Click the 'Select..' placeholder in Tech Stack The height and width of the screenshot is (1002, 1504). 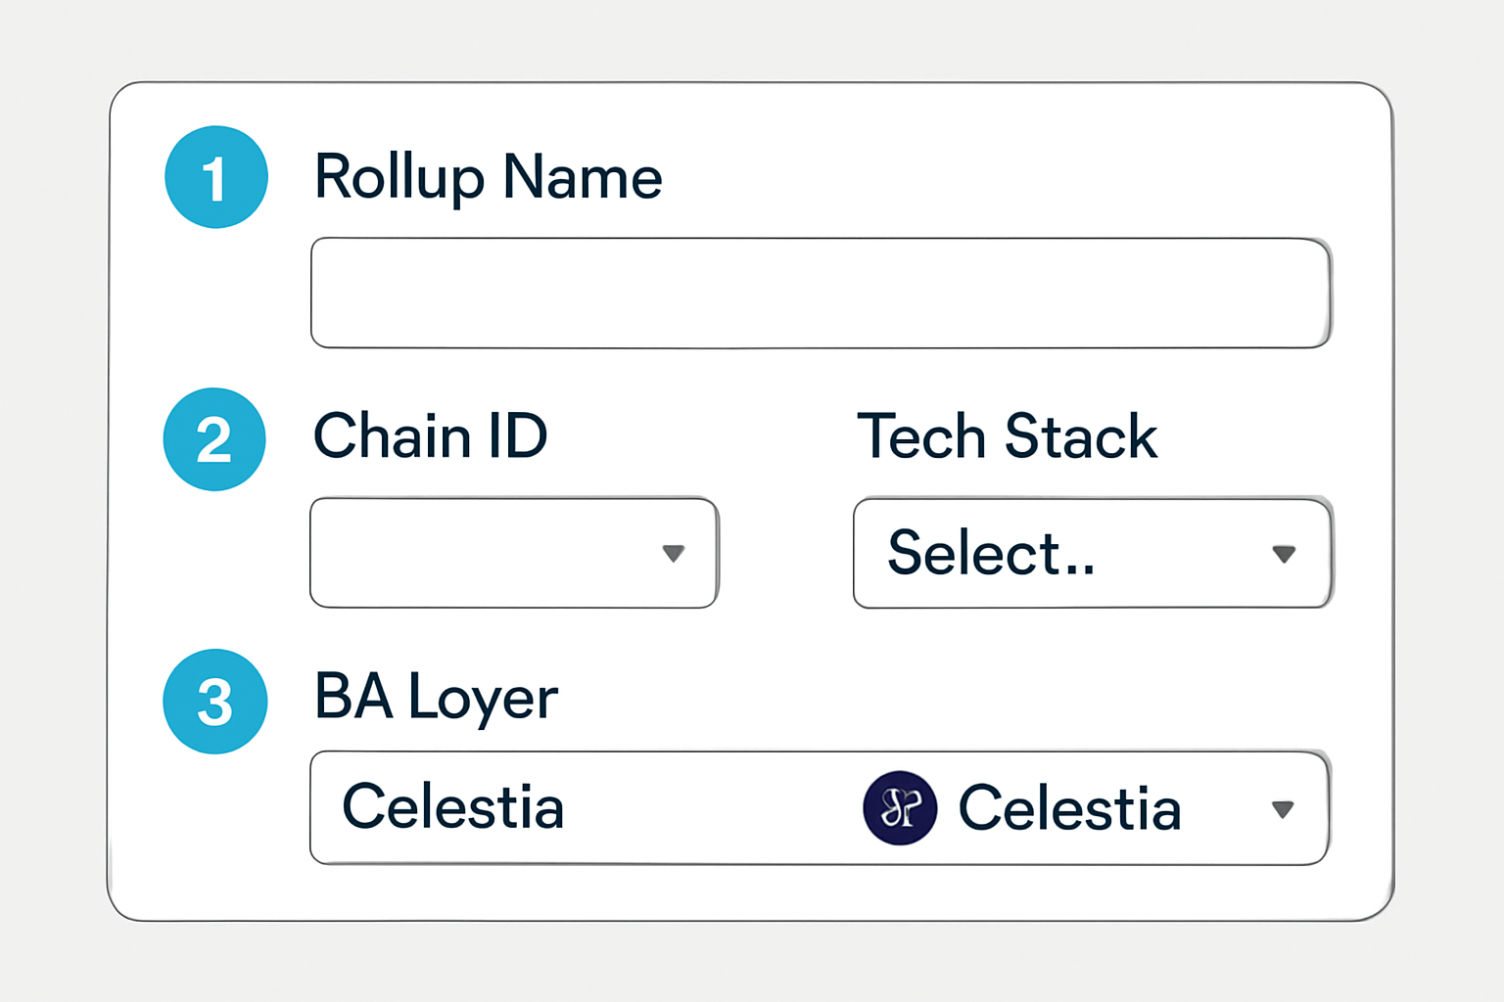pos(991,554)
